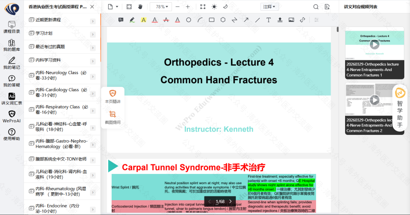Select the arrow drawing tool
410x215 pixels.
pos(246,20)
